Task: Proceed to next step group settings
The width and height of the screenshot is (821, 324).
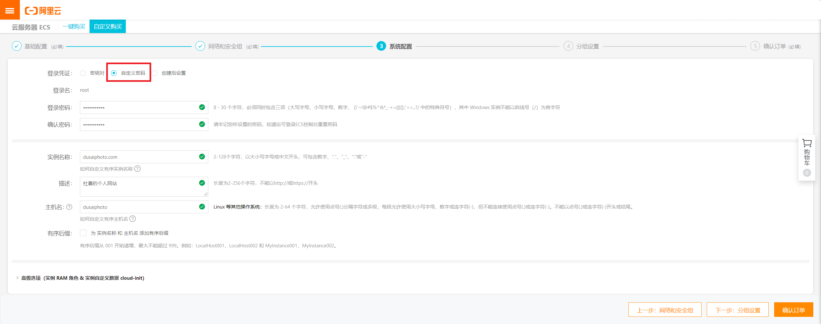Action: point(738,310)
